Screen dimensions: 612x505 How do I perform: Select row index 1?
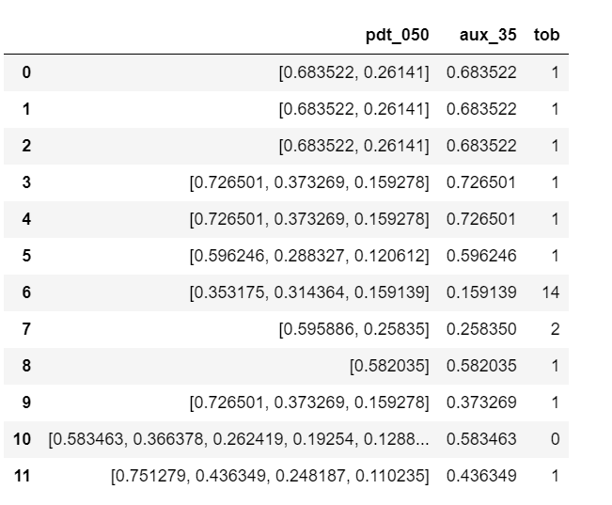(x=26, y=109)
